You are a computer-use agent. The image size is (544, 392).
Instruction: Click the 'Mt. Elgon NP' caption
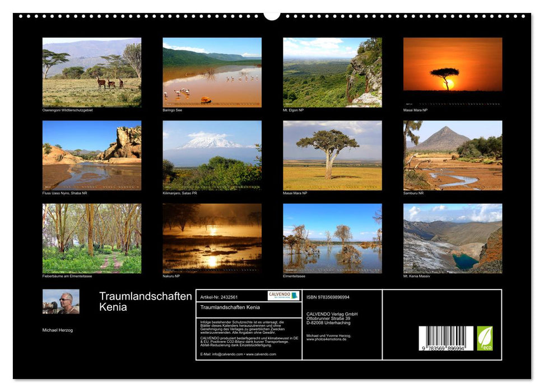[x=293, y=110]
